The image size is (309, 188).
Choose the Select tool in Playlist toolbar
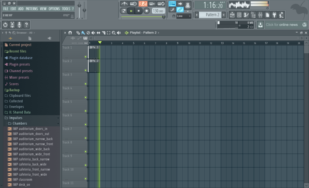click(109, 33)
